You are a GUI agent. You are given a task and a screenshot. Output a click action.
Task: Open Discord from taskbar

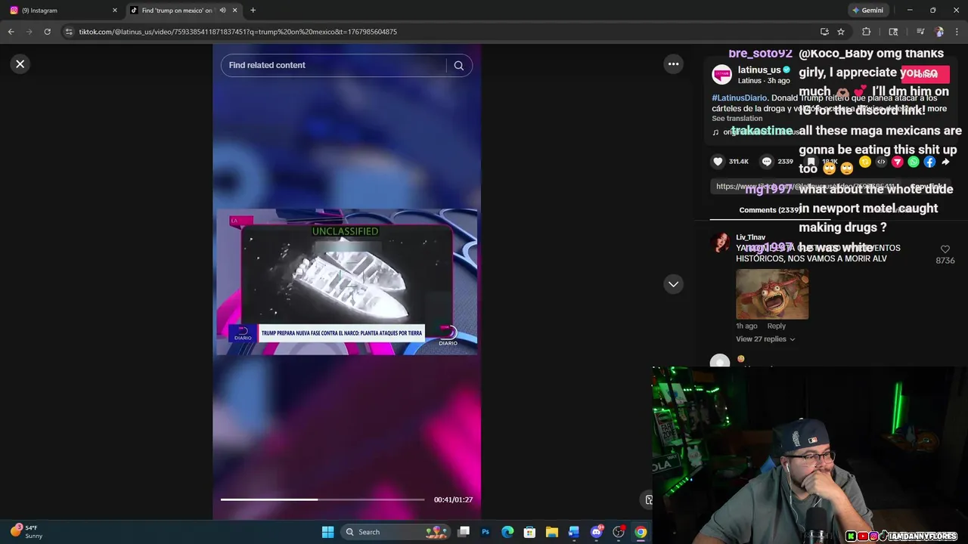597,532
